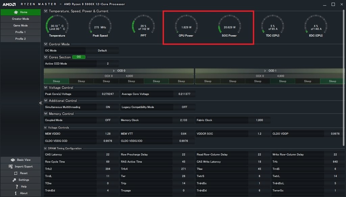Click last Sleep core in CCD 1

[332, 81]
